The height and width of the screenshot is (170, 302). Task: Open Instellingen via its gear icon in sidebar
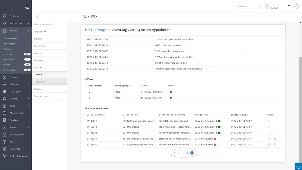pos(5,149)
